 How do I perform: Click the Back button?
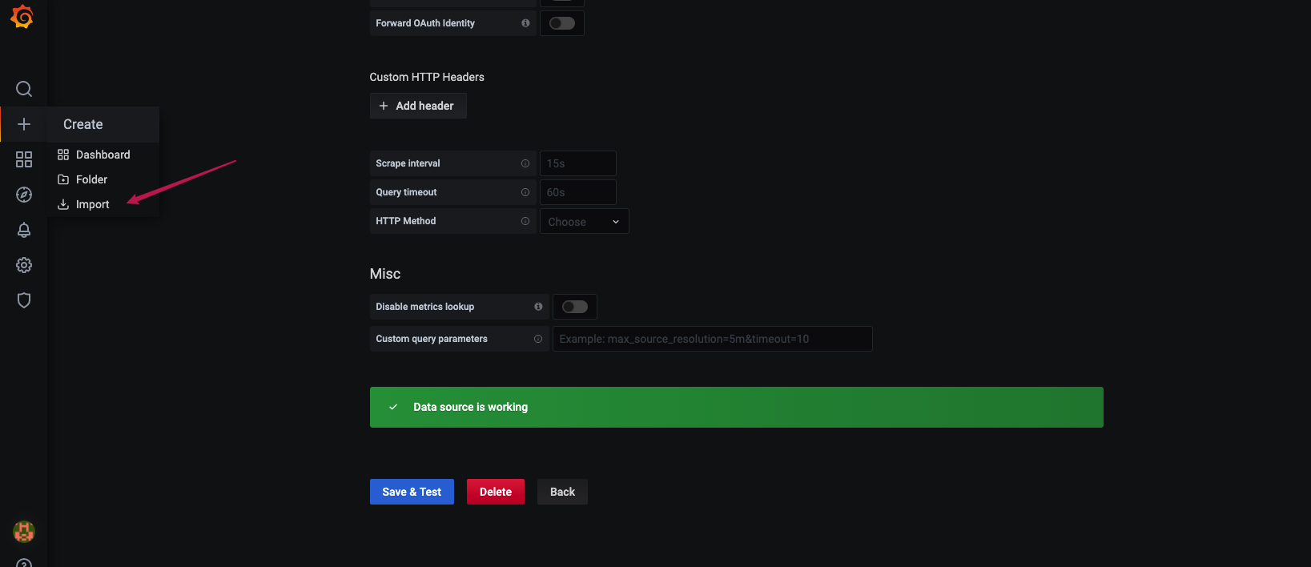click(562, 492)
